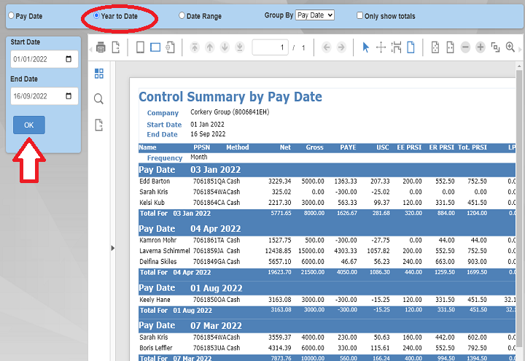525x361 pixels.
Task: Expand the collapsed side panel arrow
Action: (x=112, y=248)
